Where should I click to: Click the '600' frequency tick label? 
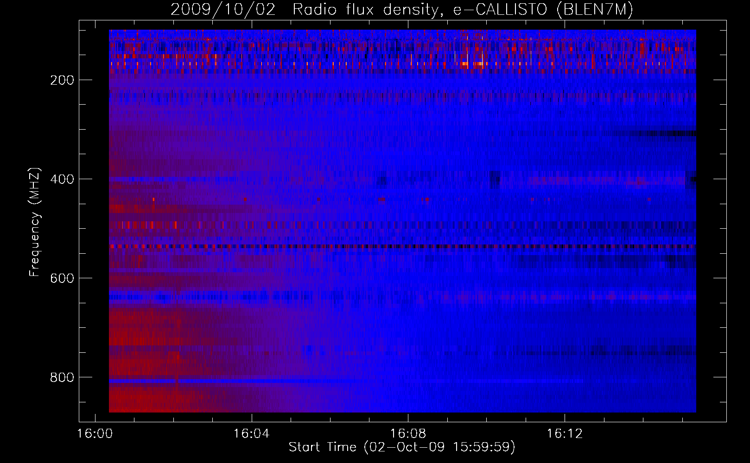[x=62, y=278]
